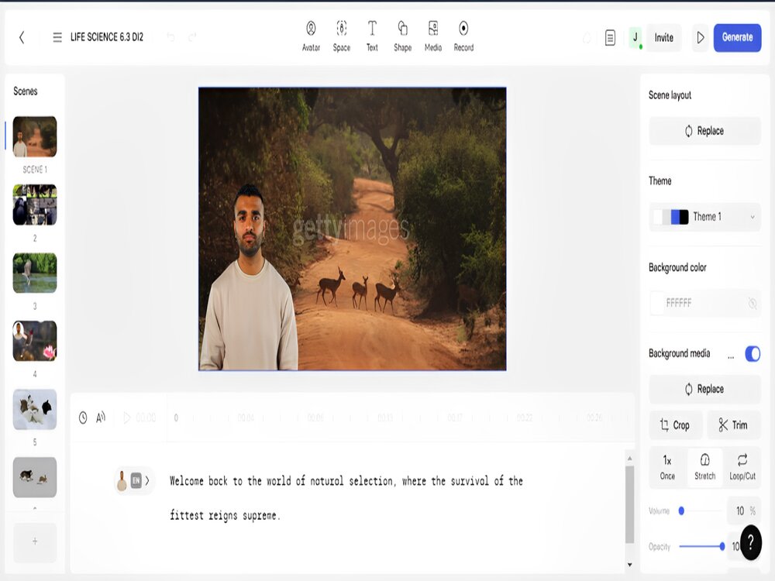
Task: Click the EN language badge
Action: click(x=136, y=480)
